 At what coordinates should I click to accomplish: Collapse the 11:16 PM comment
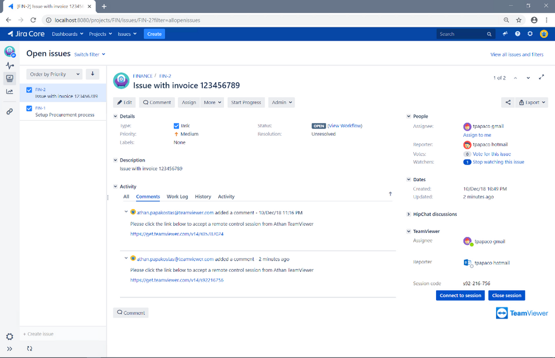[126, 212]
